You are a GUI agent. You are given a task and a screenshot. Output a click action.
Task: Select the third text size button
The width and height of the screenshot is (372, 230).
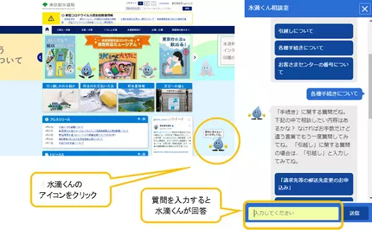pyautogui.click(x=154, y=3)
